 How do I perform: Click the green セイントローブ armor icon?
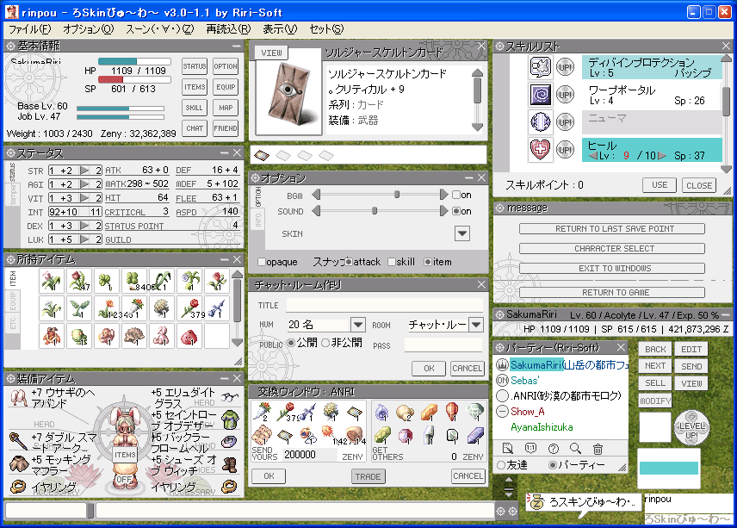coord(229,419)
